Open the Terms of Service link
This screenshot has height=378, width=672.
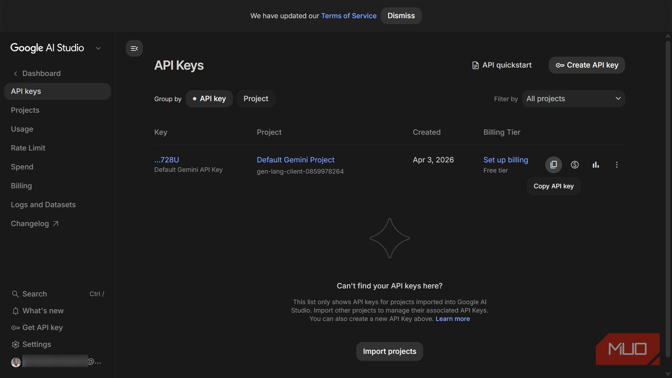[x=349, y=16]
